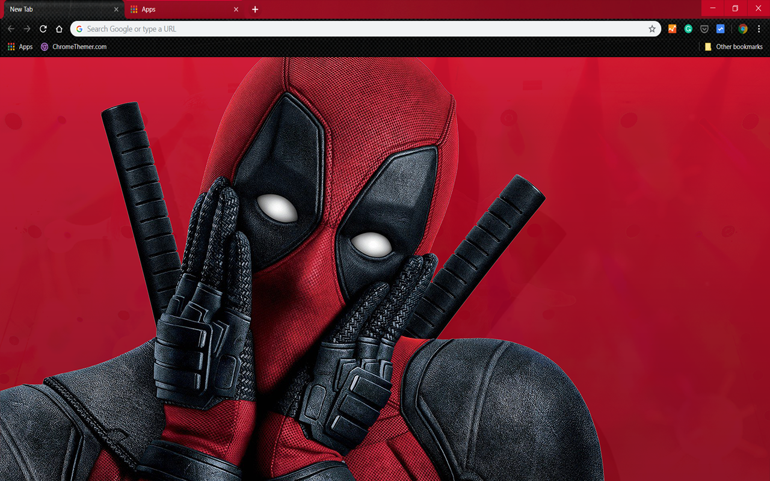Close the New Tab tab
This screenshot has width=770, height=481.
pyautogui.click(x=117, y=10)
